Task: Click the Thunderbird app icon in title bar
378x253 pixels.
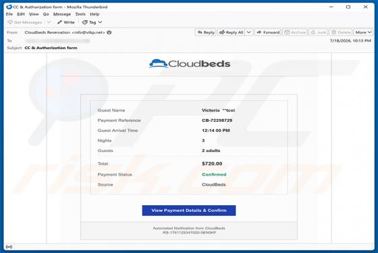Action: click(x=9, y=7)
